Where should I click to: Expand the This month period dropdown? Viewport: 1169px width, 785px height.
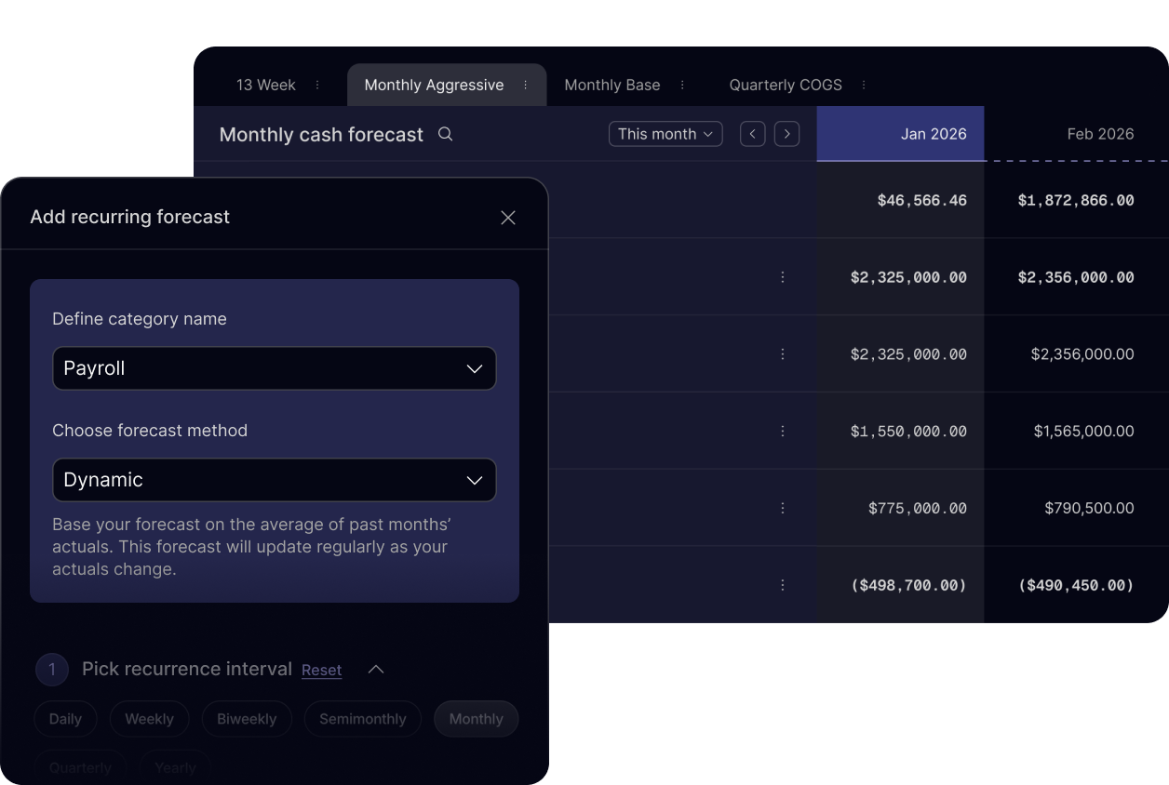(665, 134)
